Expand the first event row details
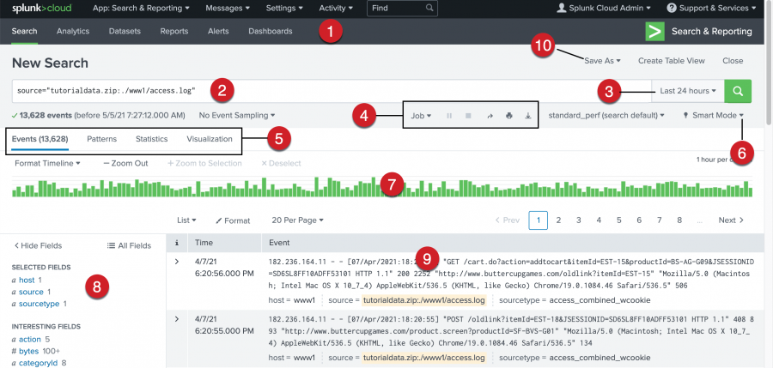This screenshot has width=773, height=368. (177, 261)
